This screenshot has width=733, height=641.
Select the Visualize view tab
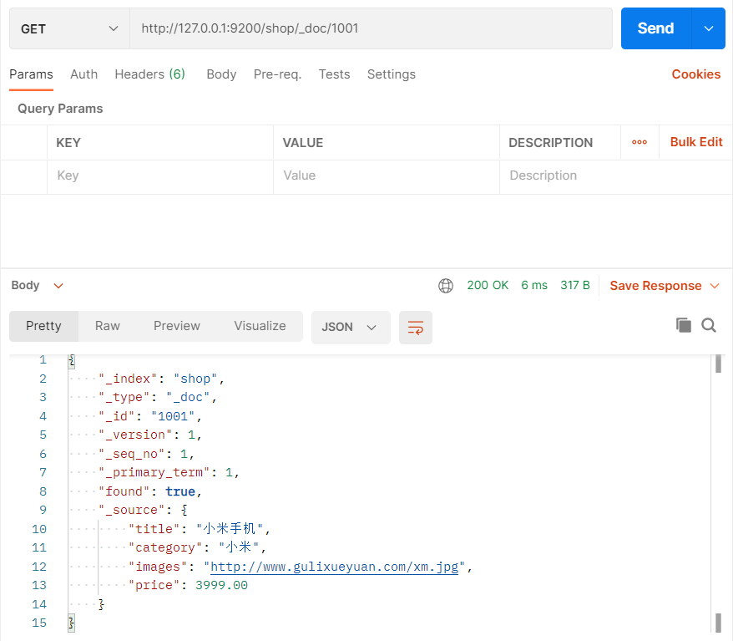[x=260, y=326]
